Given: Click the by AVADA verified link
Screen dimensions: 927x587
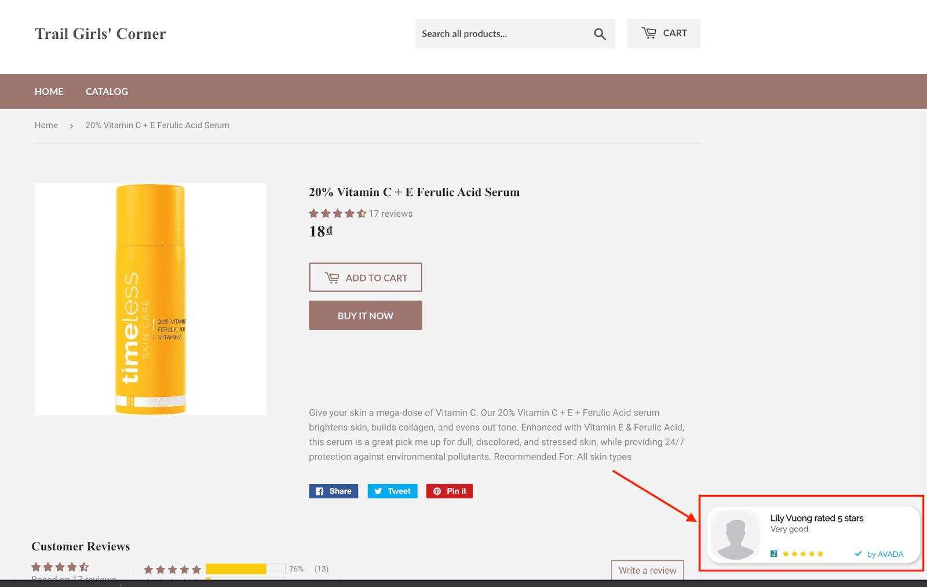Looking at the screenshot, I should (885, 555).
